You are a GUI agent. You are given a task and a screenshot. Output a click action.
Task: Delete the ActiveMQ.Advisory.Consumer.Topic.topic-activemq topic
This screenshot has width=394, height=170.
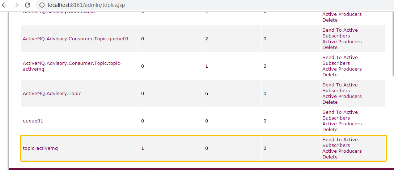(x=330, y=75)
